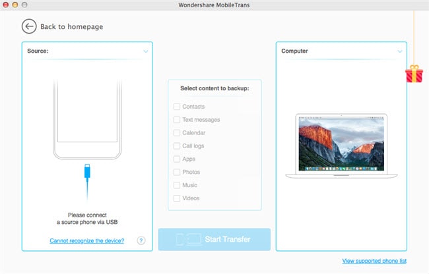Image resolution: width=429 pixels, height=274 pixels.
Task: Click the Select content to backup heading
Action: [214, 88]
